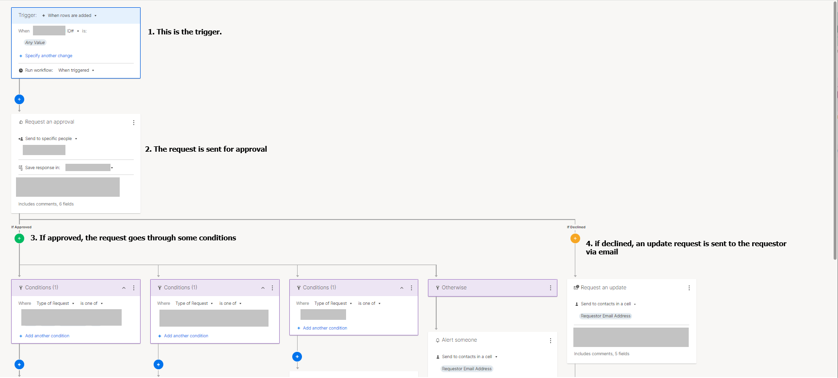Screen dimensions: 838x378
Task: Click the filter icon in the Otherwise header
Action: pos(438,288)
